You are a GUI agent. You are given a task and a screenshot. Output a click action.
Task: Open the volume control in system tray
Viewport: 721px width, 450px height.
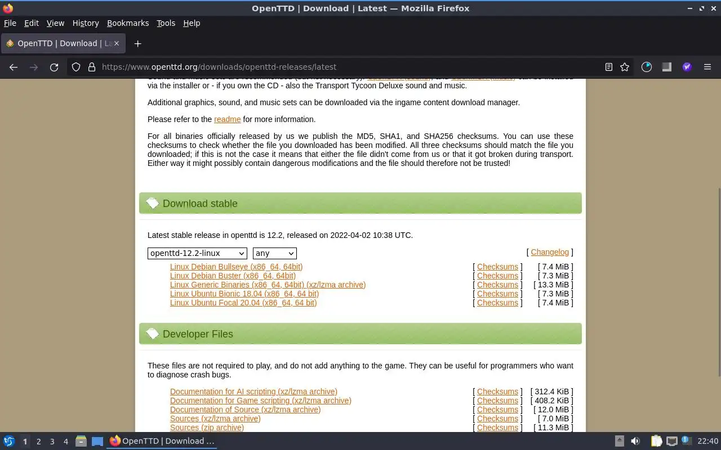pos(635,441)
